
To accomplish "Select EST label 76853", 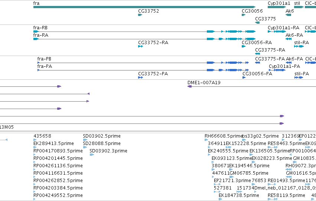I will pos(259,181).
